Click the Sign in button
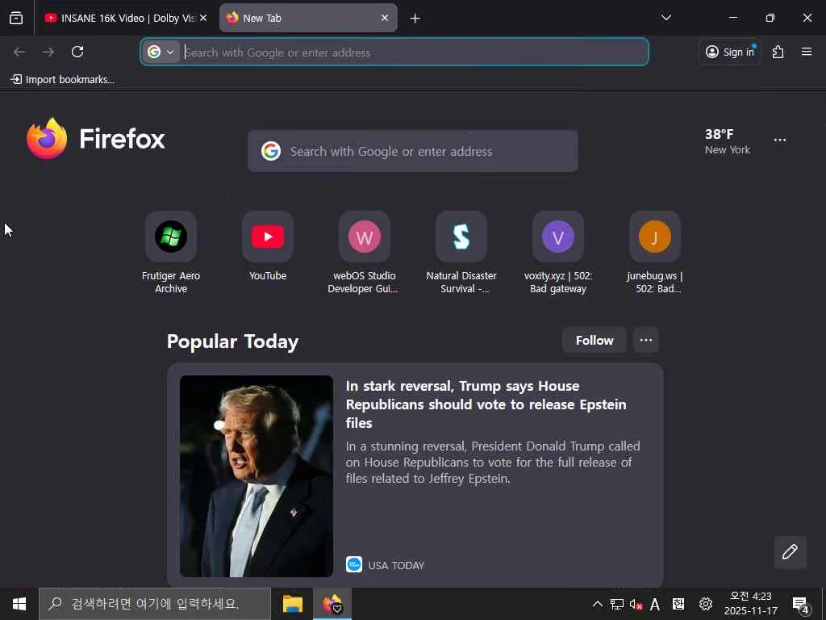Viewport: 826px width, 620px height. click(729, 52)
